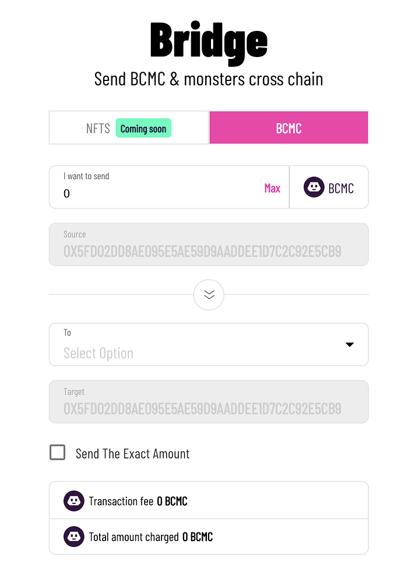The image size is (408, 568).
Task: Click the Transaction fee 0 BCMC value
Action: [172, 501]
